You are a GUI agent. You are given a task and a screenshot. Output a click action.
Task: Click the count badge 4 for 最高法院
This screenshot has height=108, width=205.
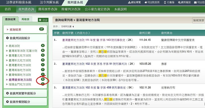43,45
